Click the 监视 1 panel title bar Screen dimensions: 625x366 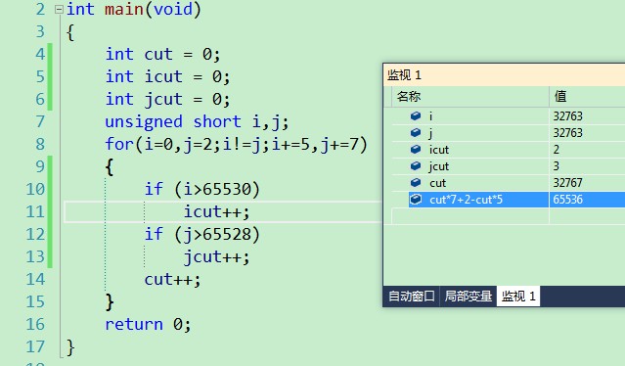[x=505, y=75]
